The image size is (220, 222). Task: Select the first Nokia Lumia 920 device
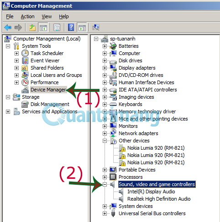[156, 148]
